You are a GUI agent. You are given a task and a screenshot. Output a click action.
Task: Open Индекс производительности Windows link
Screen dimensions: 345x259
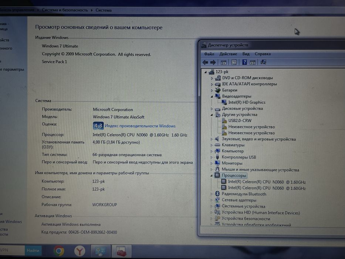140,126
